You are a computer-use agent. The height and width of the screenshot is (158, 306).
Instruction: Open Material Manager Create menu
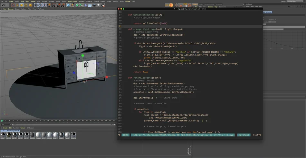click(x=5, y=128)
